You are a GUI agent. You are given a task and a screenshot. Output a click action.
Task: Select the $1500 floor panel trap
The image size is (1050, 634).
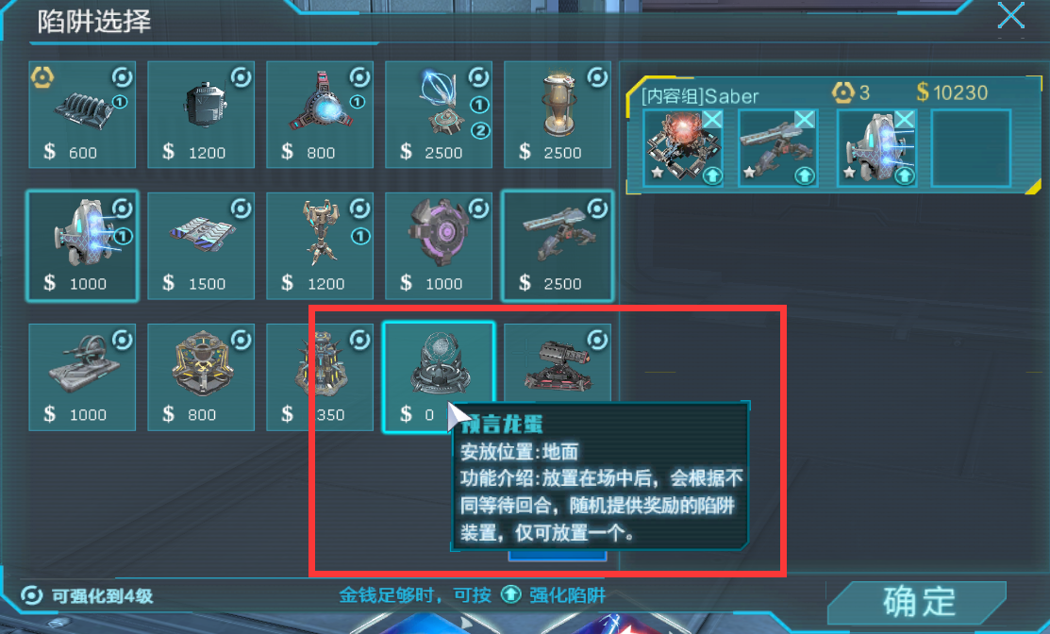click(201, 245)
